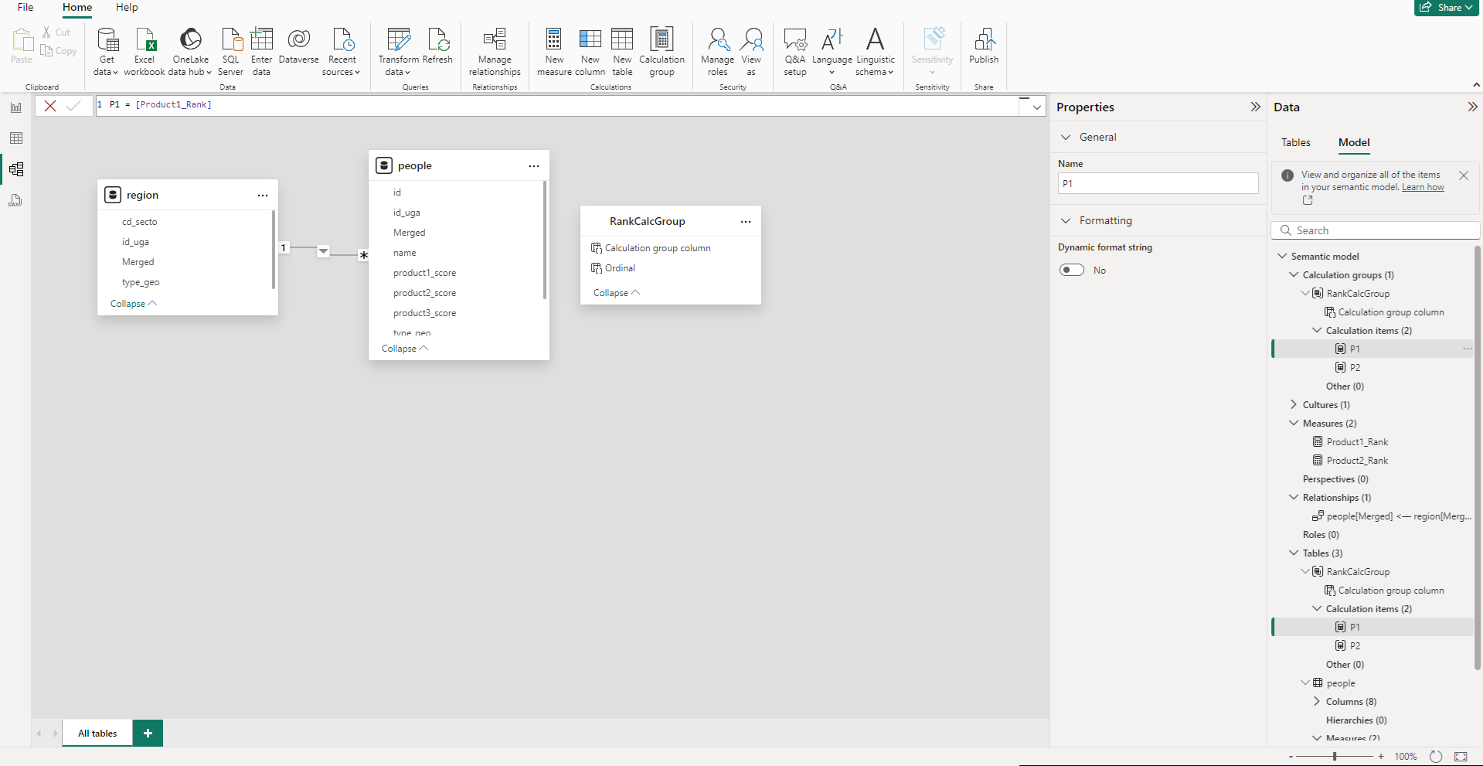Open Manage roles
The image size is (1483, 766).
717,51
